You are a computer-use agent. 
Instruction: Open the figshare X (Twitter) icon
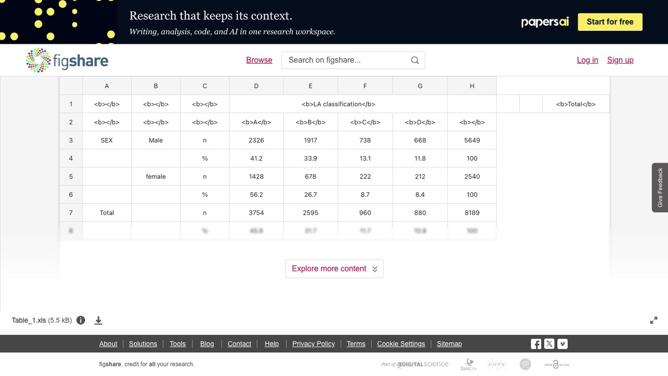click(549, 344)
